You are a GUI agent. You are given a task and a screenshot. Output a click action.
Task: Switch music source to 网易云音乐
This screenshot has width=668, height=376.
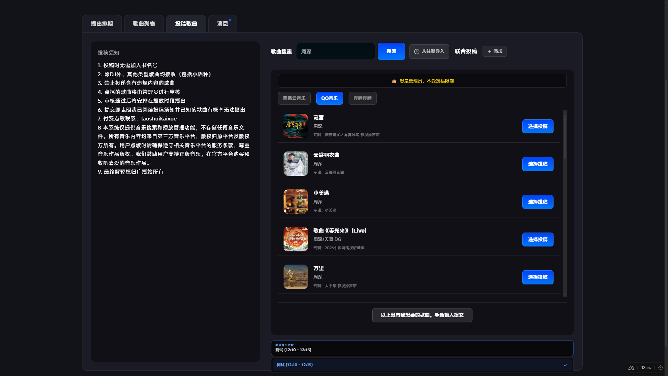(x=294, y=98)
